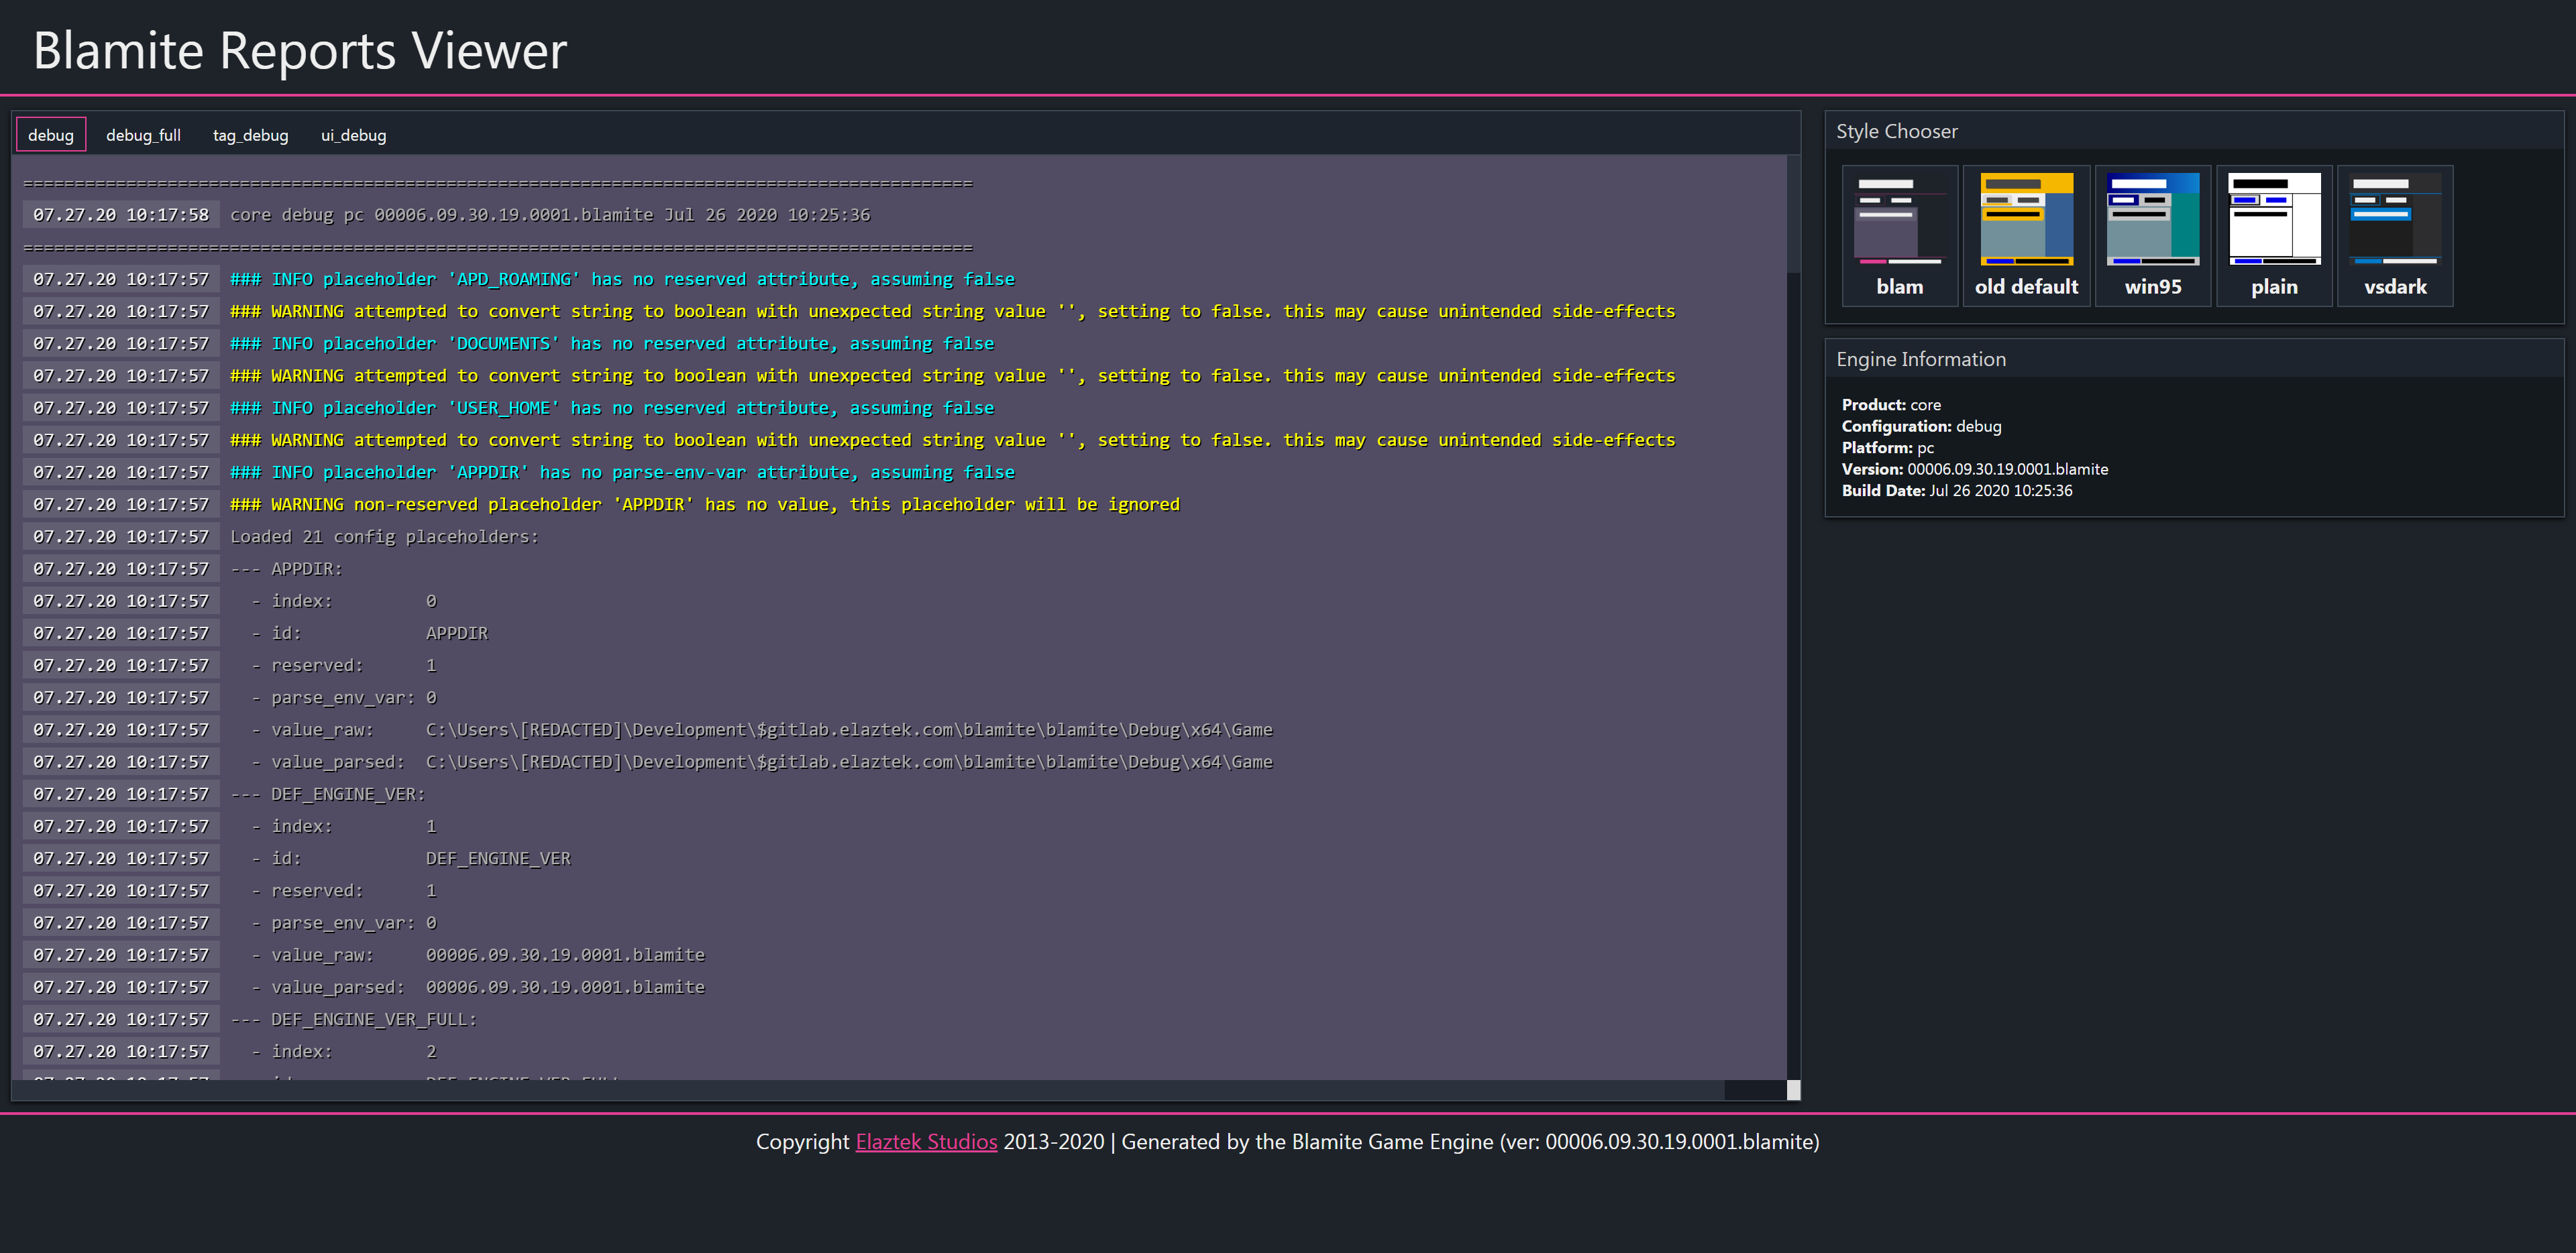Open the tag_debug log tab
Screen dimensions: 2576x1253
pyautogui.click(x=250, y=135)
